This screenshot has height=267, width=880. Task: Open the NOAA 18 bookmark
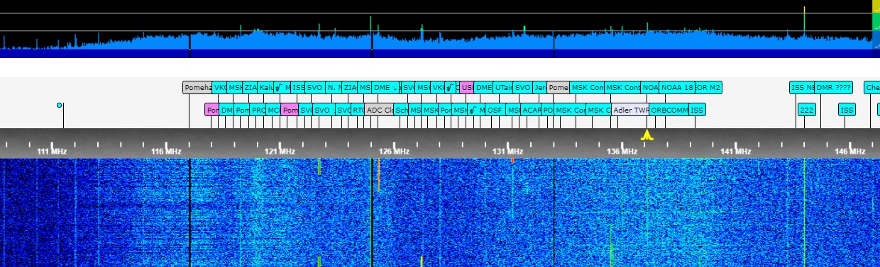[676, 88]
